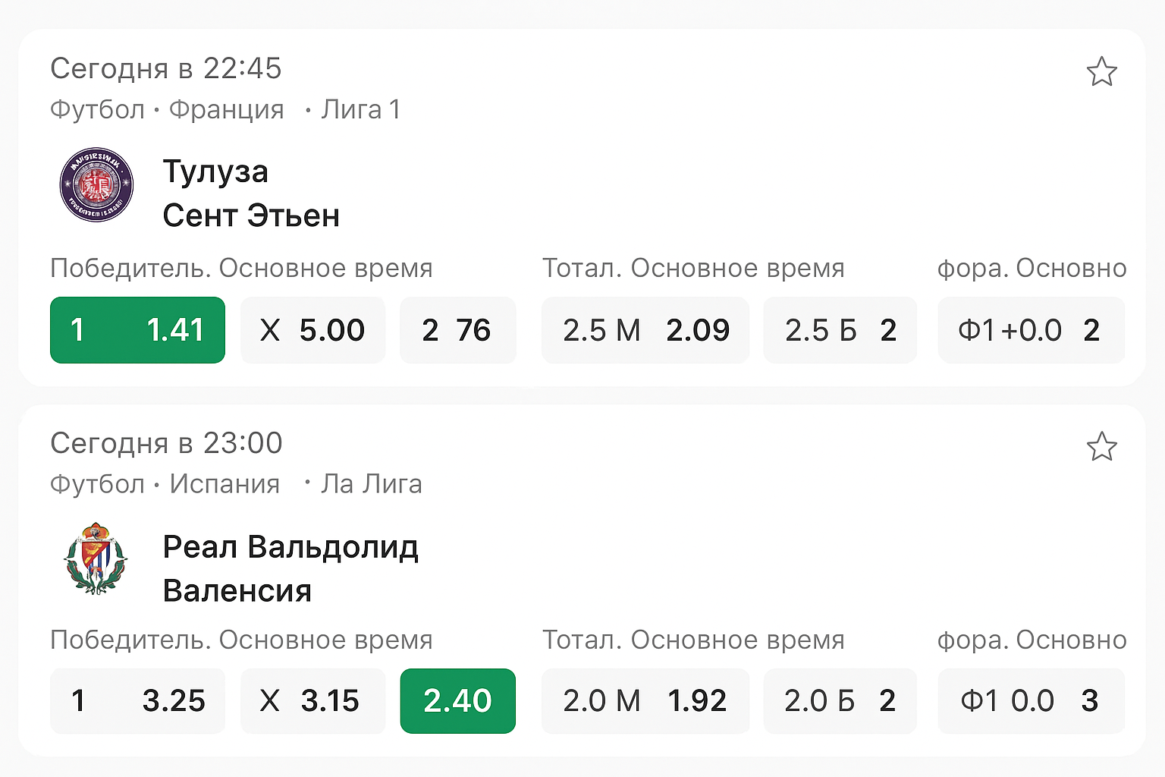Open the Реал Вальдолид vs Валенсия match

coord(290,569)
